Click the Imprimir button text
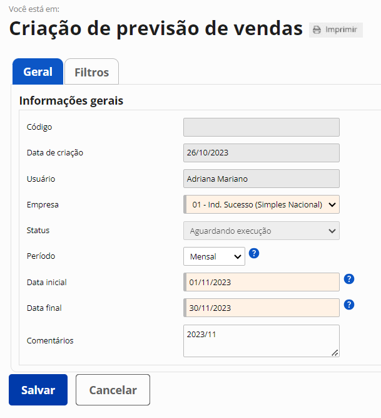 341,29
